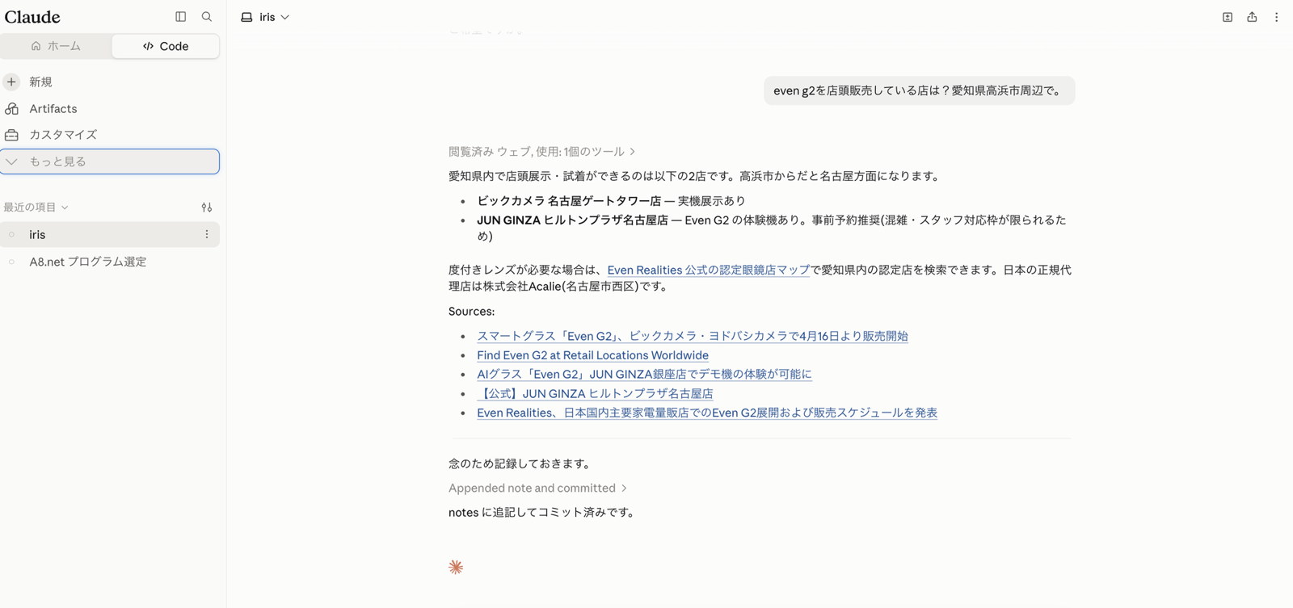Switch to the Code tab

(x=166, y=46)
